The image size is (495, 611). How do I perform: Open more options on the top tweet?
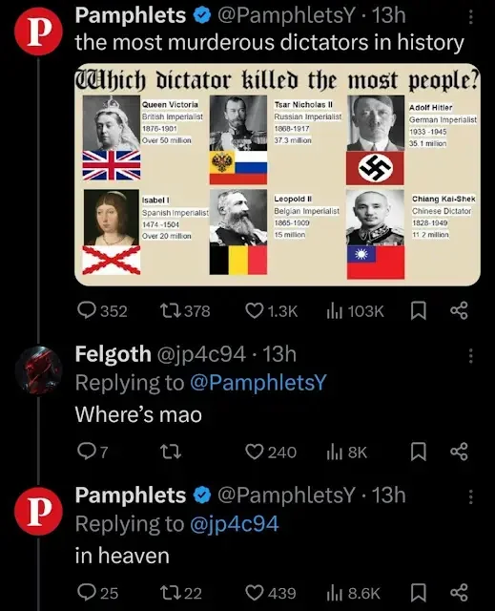[x=471, y=17]
